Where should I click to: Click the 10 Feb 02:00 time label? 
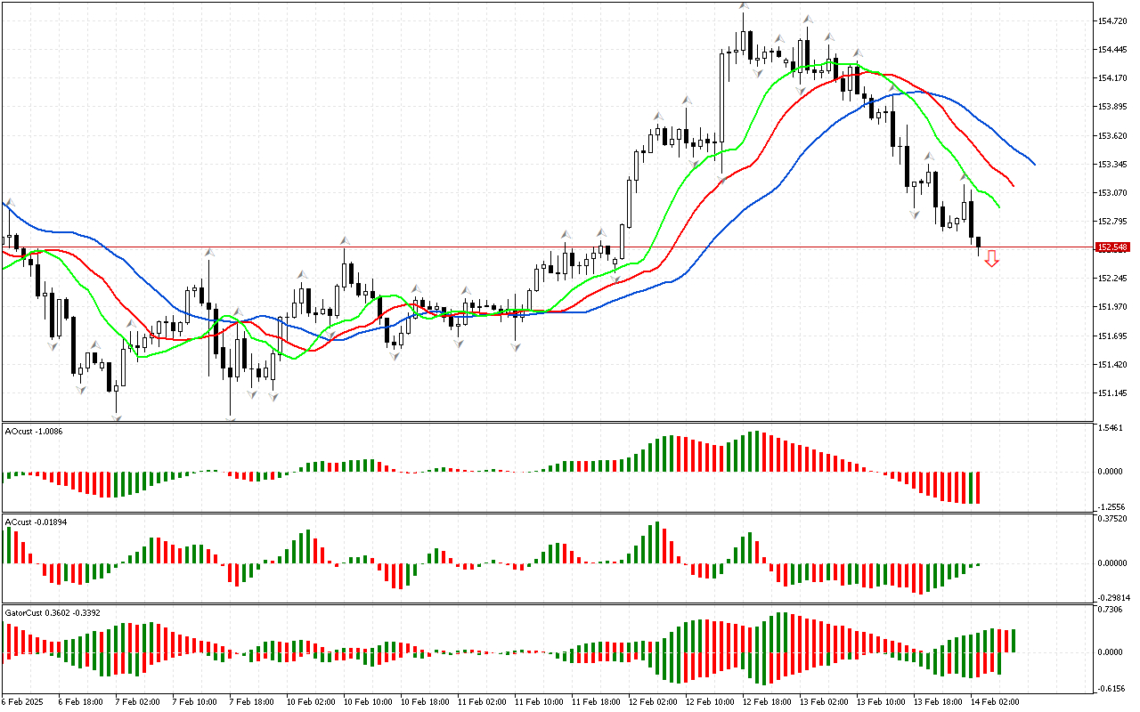pos(312,701)
